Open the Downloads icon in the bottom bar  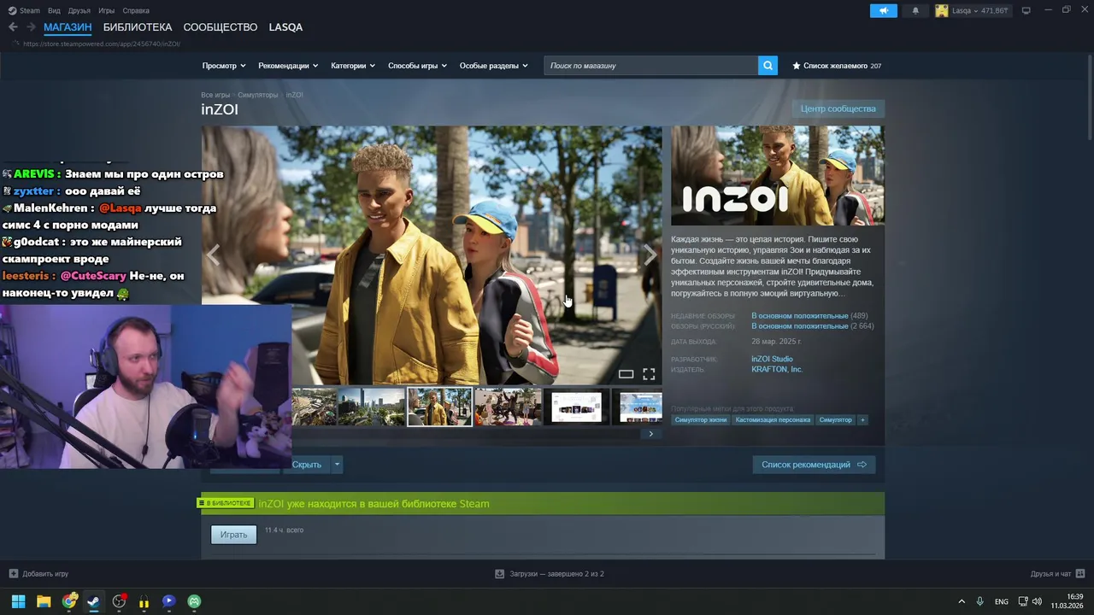click(x=500, y=574)
